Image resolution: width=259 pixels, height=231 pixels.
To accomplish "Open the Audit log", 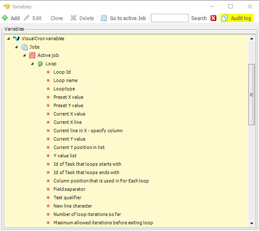I will tap(241, 18).
